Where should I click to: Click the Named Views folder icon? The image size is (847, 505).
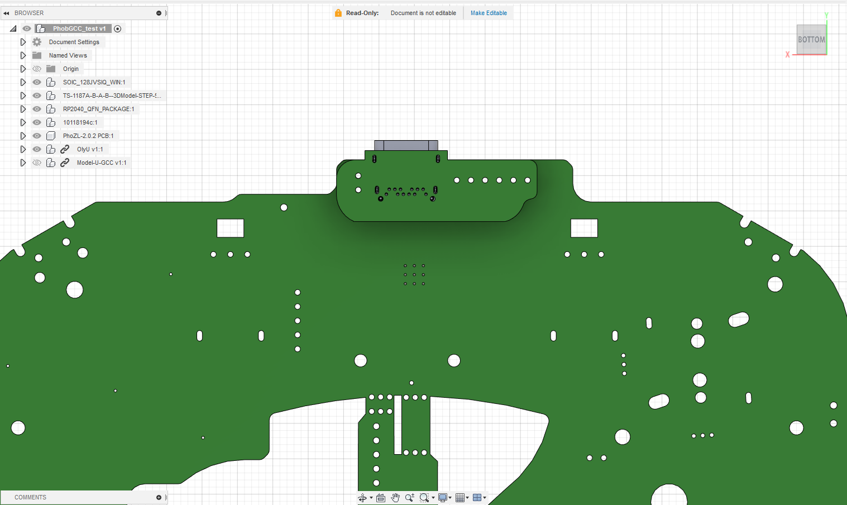37,55
